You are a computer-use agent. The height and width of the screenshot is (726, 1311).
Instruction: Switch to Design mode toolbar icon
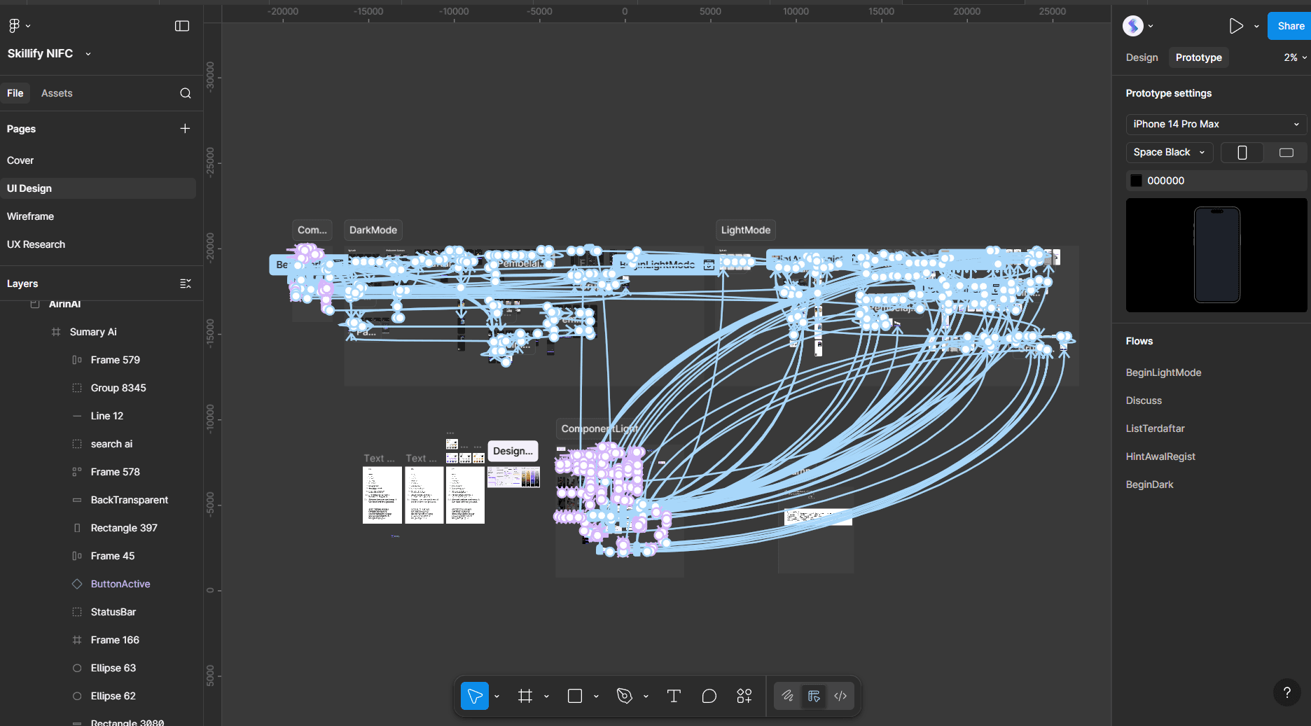tap(814, 696)
